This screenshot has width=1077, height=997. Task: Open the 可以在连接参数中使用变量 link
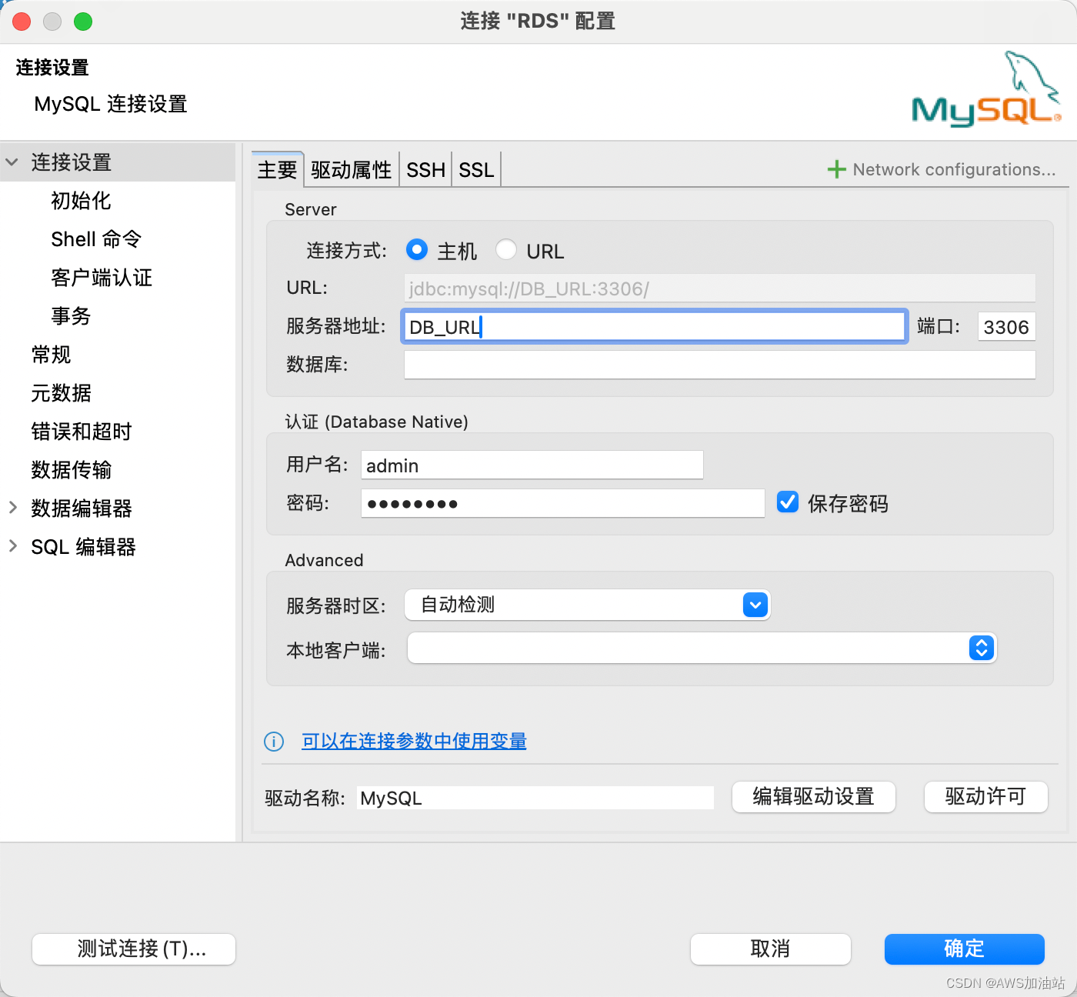point(414,742)
